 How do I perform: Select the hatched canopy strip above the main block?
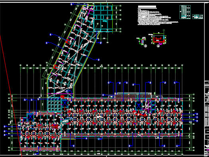[x=133, y=95]
